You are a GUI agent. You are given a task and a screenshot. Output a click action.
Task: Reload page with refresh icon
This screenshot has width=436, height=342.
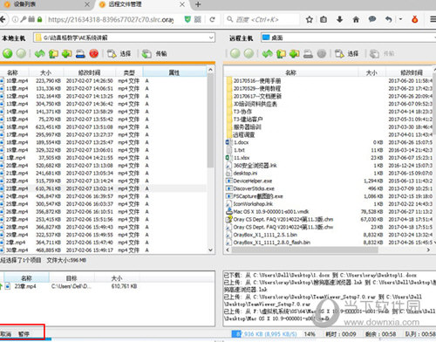click(x=212, y=19)
